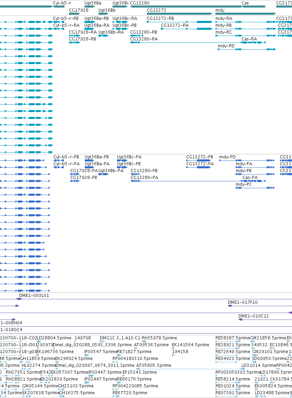
Task: Click the CG13272 gene label
Action: coord(156,10)
